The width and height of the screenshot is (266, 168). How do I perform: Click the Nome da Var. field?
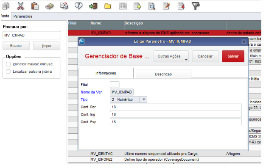(122, 92)
